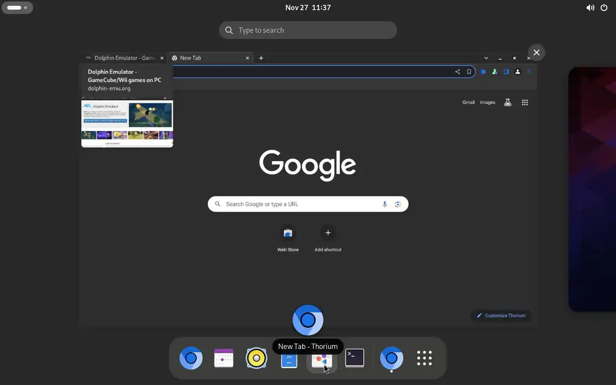Close the Thorium window from overview
This screenshot has width=616, height=385.
pyautogui.click(x=537, y=52)
